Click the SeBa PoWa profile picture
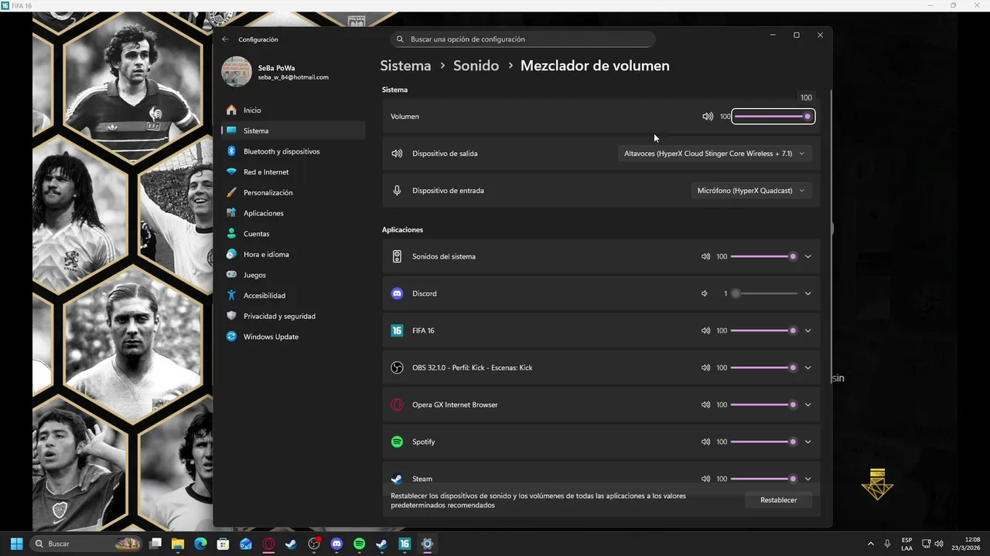The image size is (990, 556). coord(237,72)
